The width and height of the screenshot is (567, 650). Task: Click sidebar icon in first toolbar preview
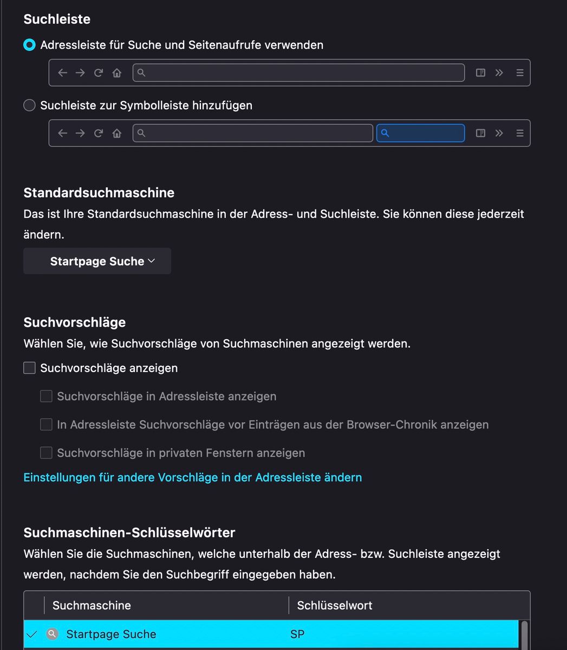pyautogui.click(x=480, y=73)
